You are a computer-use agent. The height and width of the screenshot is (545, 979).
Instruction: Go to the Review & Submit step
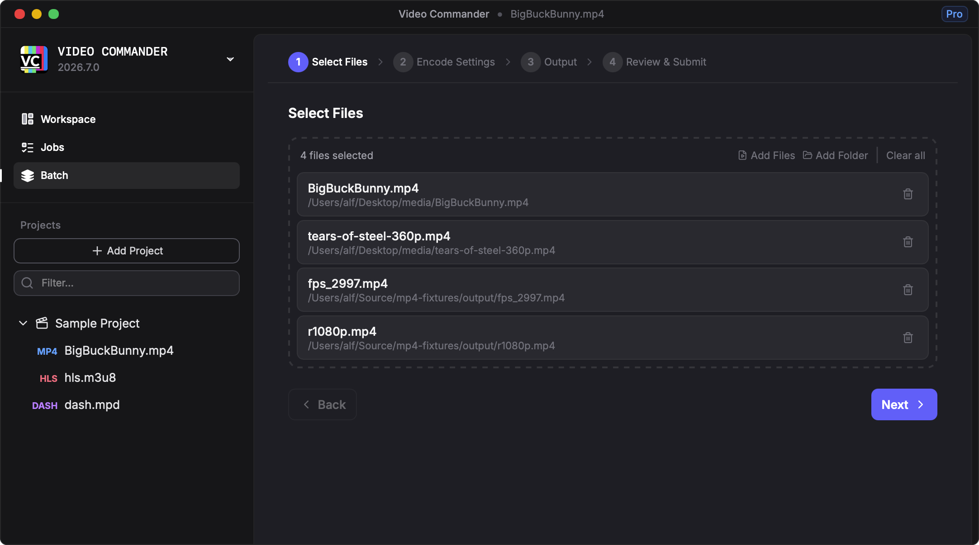665,62
